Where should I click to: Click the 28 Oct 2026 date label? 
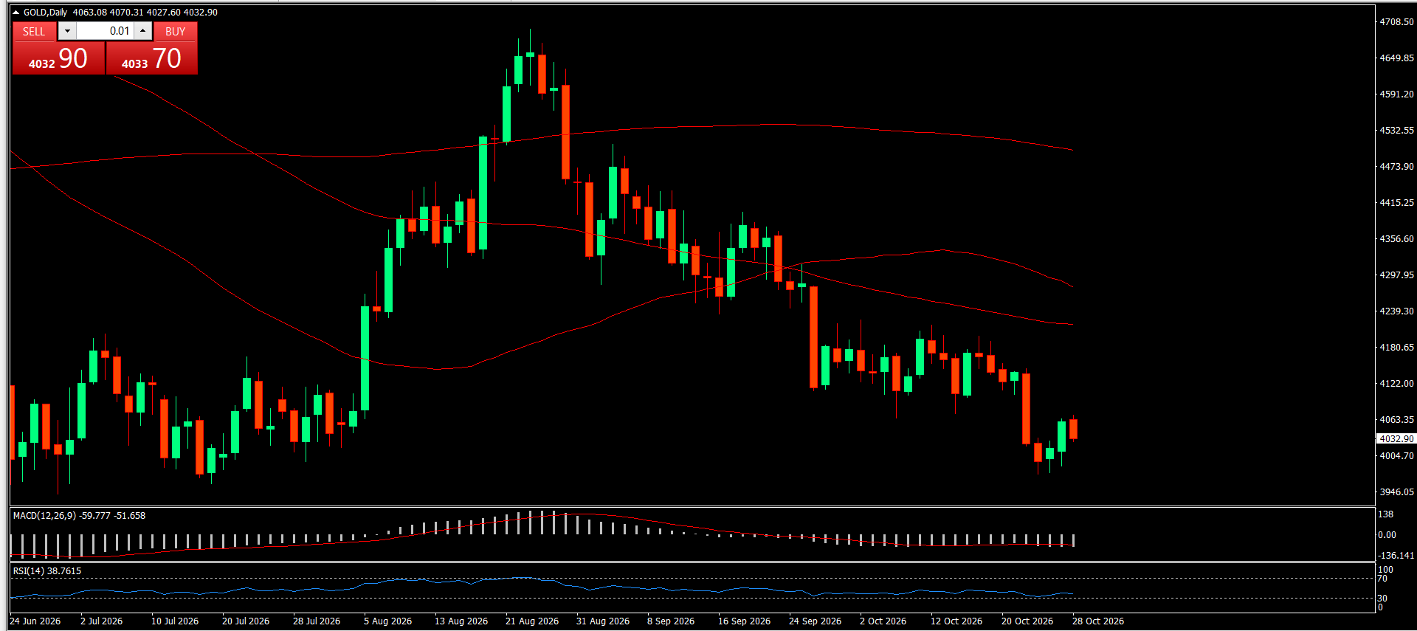1098,621
